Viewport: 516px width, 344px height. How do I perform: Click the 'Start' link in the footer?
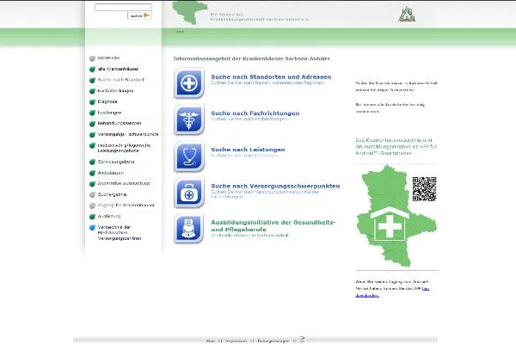211,341
